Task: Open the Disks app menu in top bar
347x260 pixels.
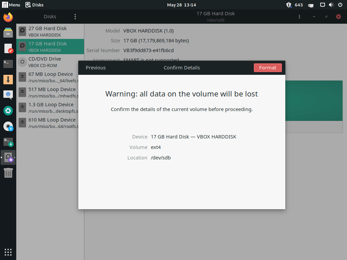Action: (x=34, y=5)
